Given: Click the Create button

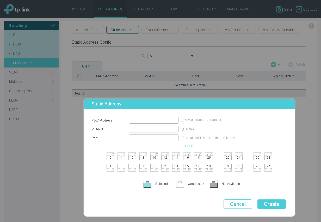Looking at the screenshot, I should 272,204.
